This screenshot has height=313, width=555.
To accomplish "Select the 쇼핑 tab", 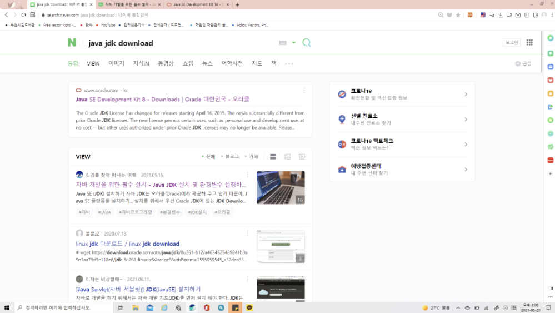I will click(188, 63).
